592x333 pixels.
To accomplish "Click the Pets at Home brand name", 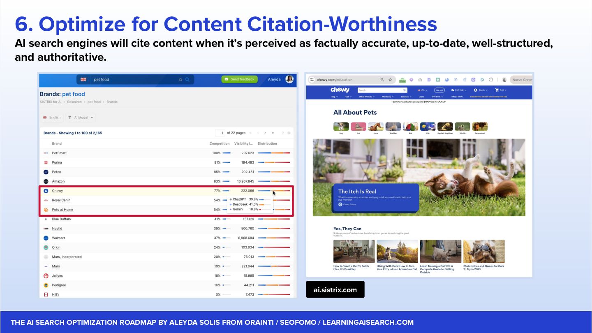I will click(x=62, y=210).
